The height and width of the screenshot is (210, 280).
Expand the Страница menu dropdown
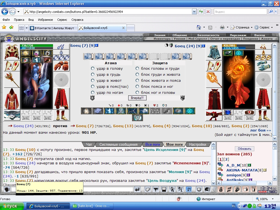(x=252, y=28)
